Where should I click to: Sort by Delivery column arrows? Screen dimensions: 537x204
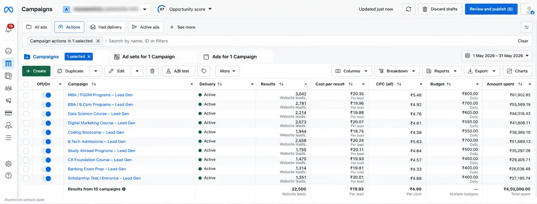coord(220,84)
